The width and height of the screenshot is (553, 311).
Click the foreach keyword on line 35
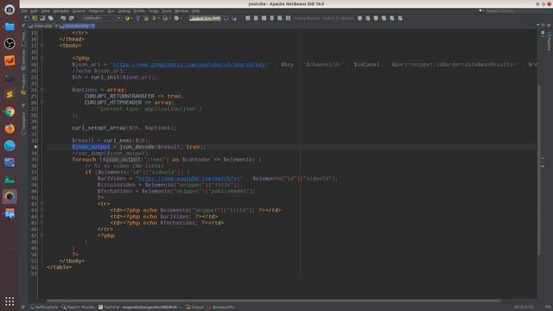(x=84, y=159)
